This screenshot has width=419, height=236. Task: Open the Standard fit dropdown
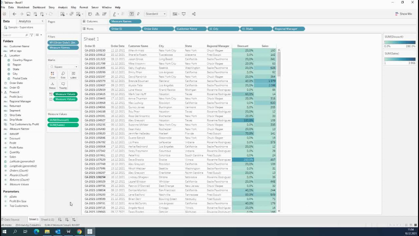(x=155, y=14)
